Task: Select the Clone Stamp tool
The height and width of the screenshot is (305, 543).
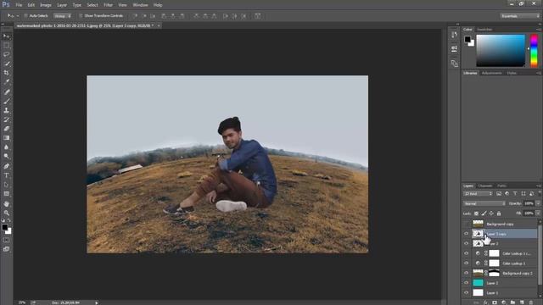Action: 7,110
